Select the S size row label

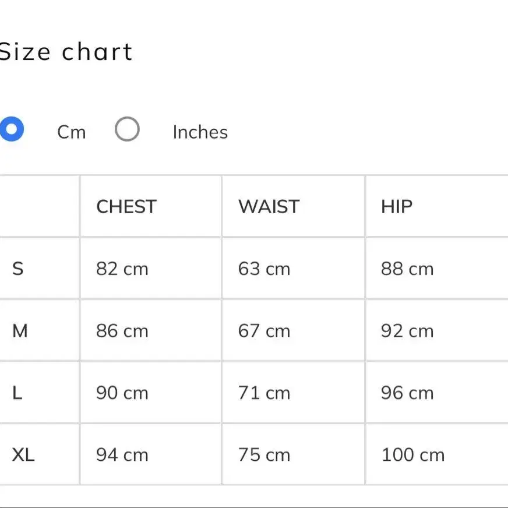point(18,269)
